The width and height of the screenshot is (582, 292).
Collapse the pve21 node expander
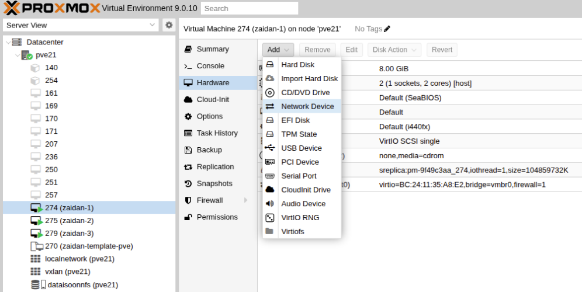click(x=17, y=55)
